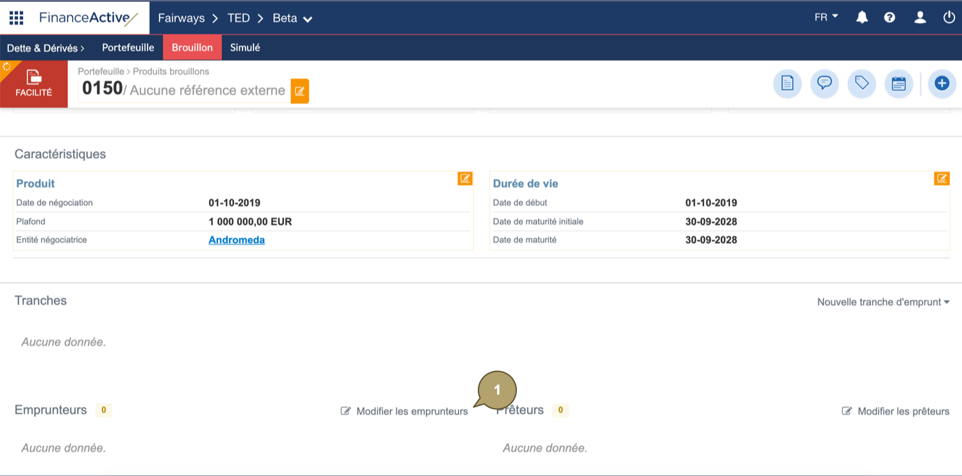Edit the Durée de vie section

point(941,179)
